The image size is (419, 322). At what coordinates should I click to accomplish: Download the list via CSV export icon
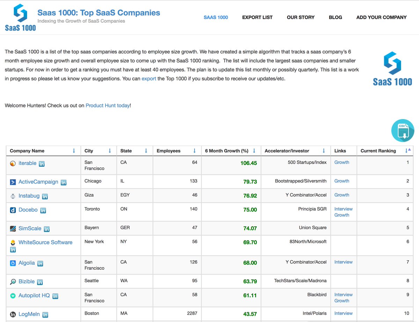point(403,131)
